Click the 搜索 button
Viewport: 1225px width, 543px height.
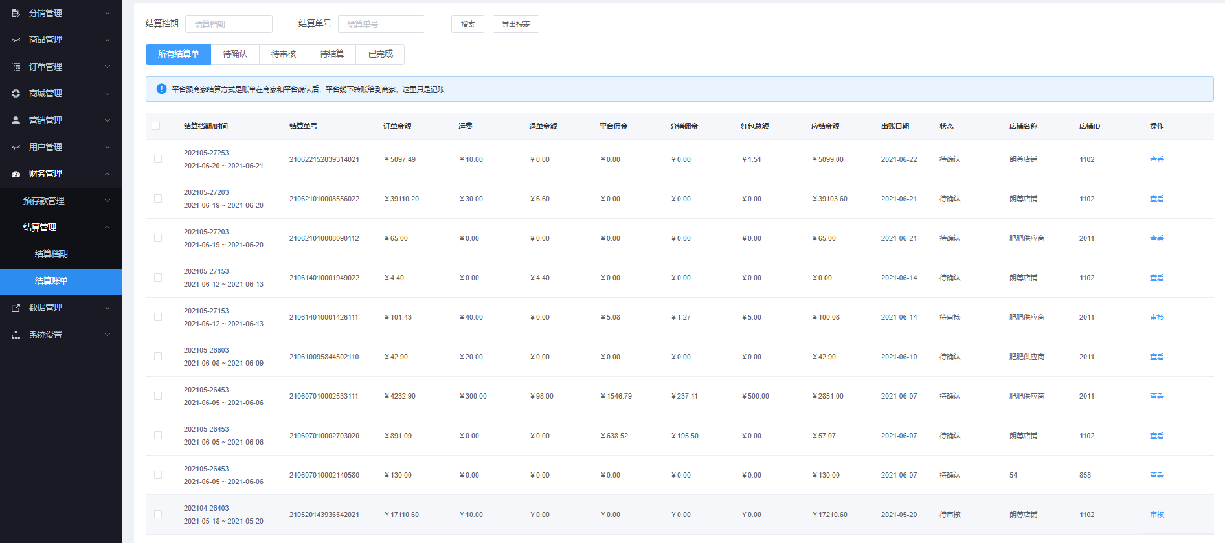(x=467, y=24)
